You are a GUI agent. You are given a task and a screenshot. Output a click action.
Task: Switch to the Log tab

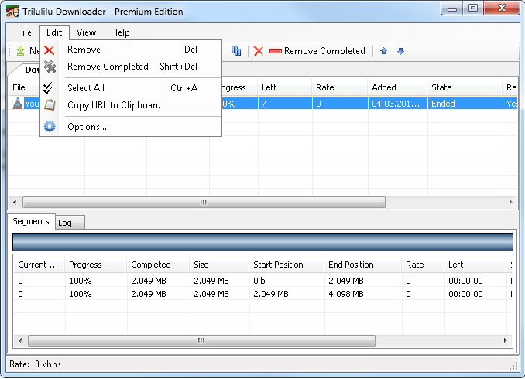click(70, 223)
